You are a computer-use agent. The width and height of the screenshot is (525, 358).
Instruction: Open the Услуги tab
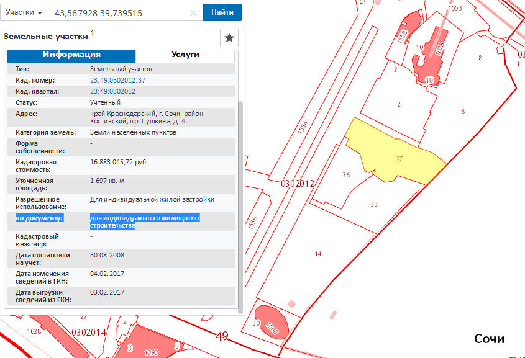pos(185,55)
